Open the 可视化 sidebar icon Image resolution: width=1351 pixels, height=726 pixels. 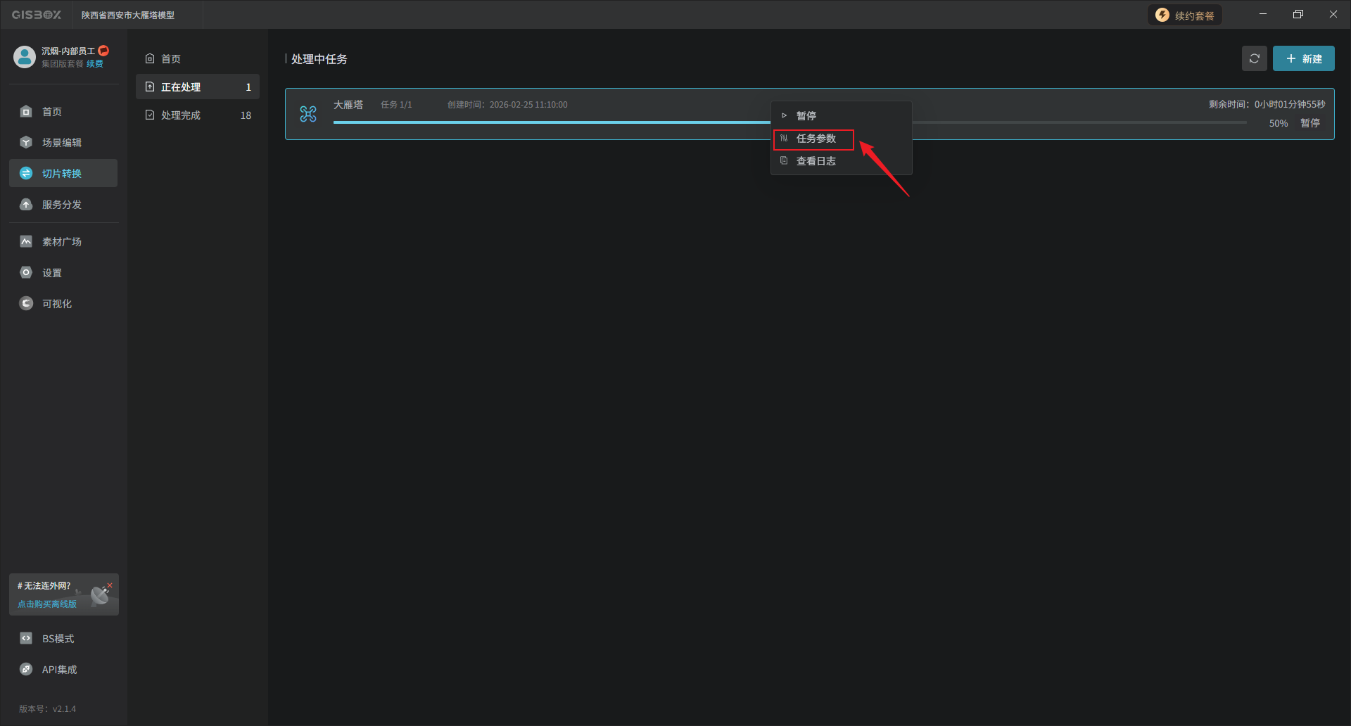click(x=26, y=304)
